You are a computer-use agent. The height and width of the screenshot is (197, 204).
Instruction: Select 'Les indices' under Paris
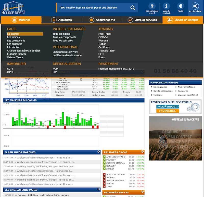point(14,37)
